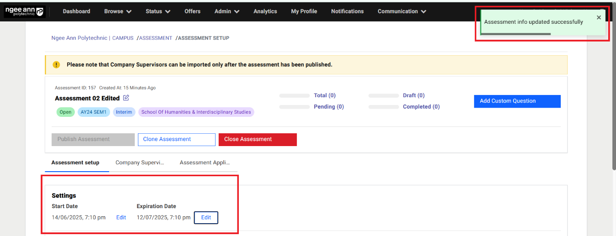Open the Analytics page from the navbar
This screenshot has height=236, width=616.
(265, 11)
